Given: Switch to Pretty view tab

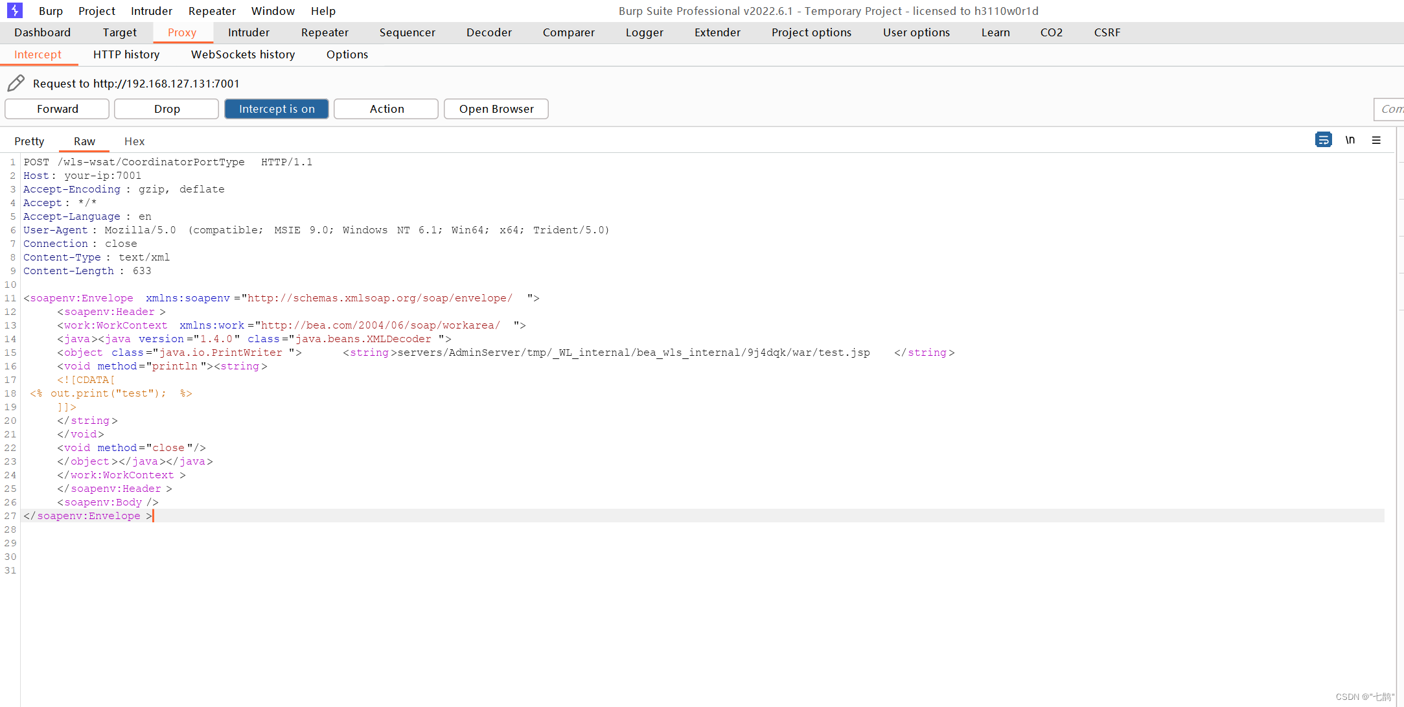Looking at the screenshot, I should pos(29,141).
